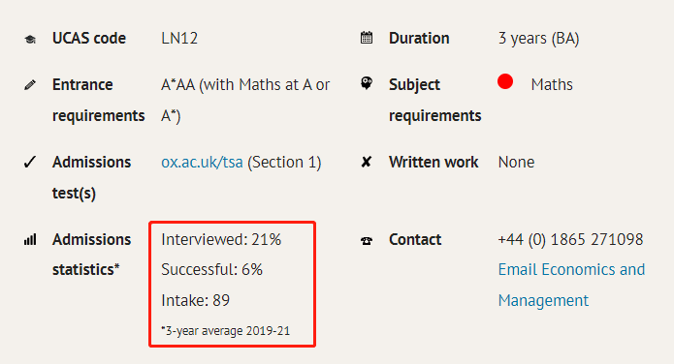Click the Interviewed: 21% statistic
Viewport: 674px width, 364px height.
pyautogui.click(x=221, y=239)
